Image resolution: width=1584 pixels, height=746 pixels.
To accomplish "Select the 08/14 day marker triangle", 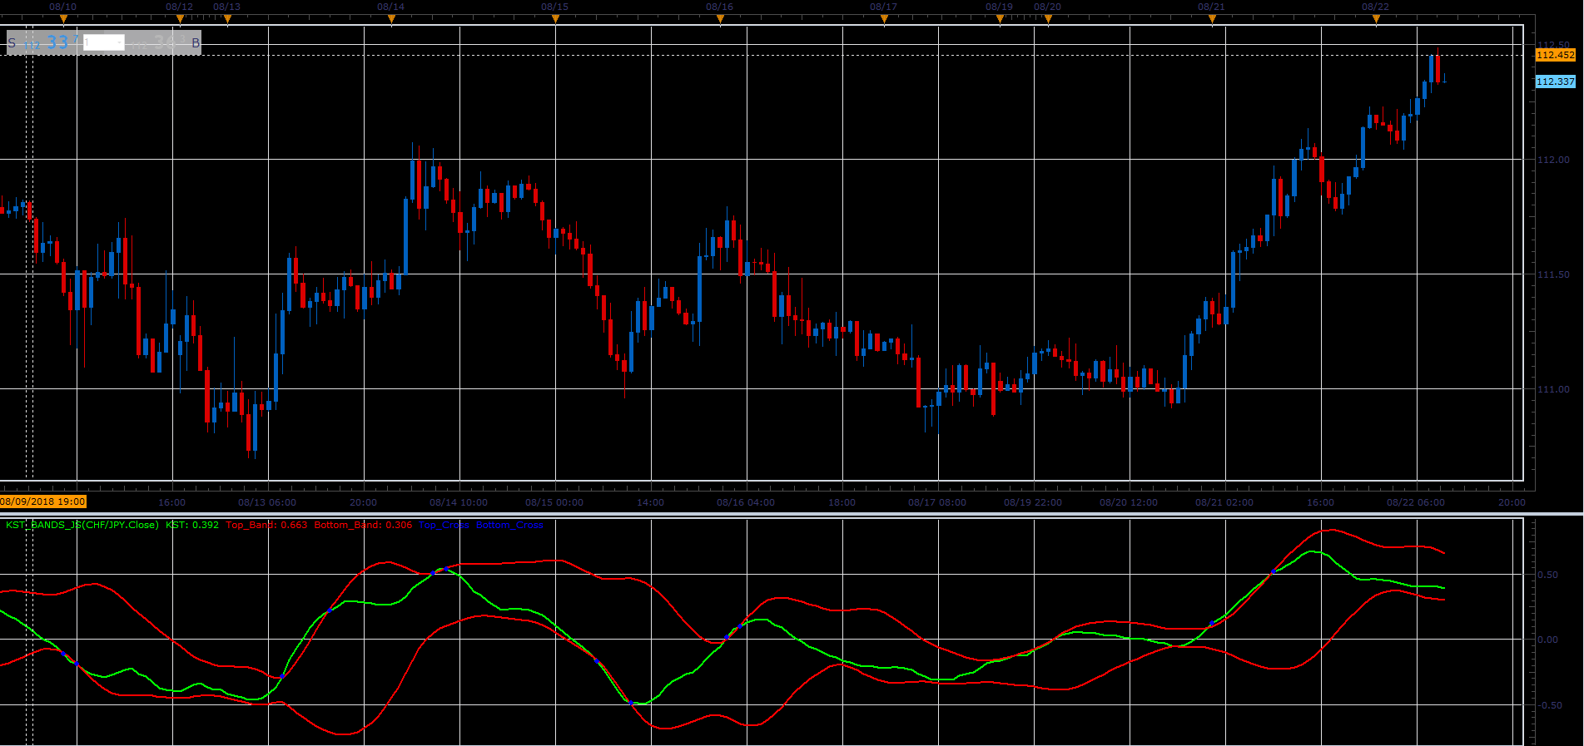I will [391, 19].
